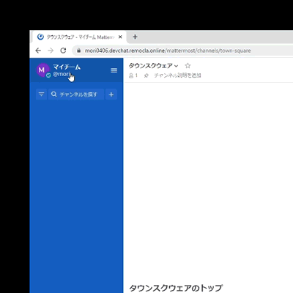Click the pinned posts pin icon
Image resolution: width=293 pixels, height=293 pixels.
pyautogui.click(x=146, y=75)
